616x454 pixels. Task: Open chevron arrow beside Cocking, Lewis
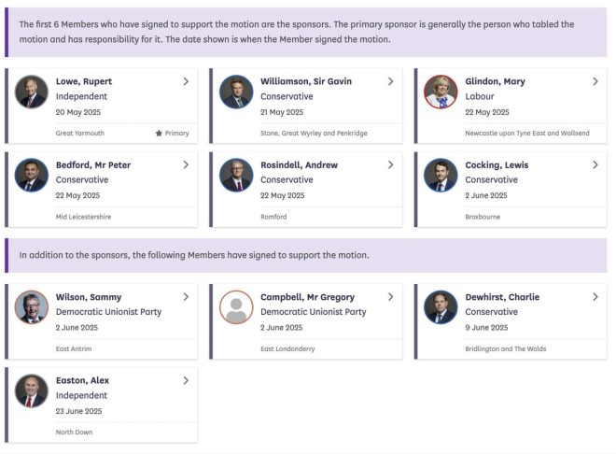pyautogui.click(x=595, y=164)
